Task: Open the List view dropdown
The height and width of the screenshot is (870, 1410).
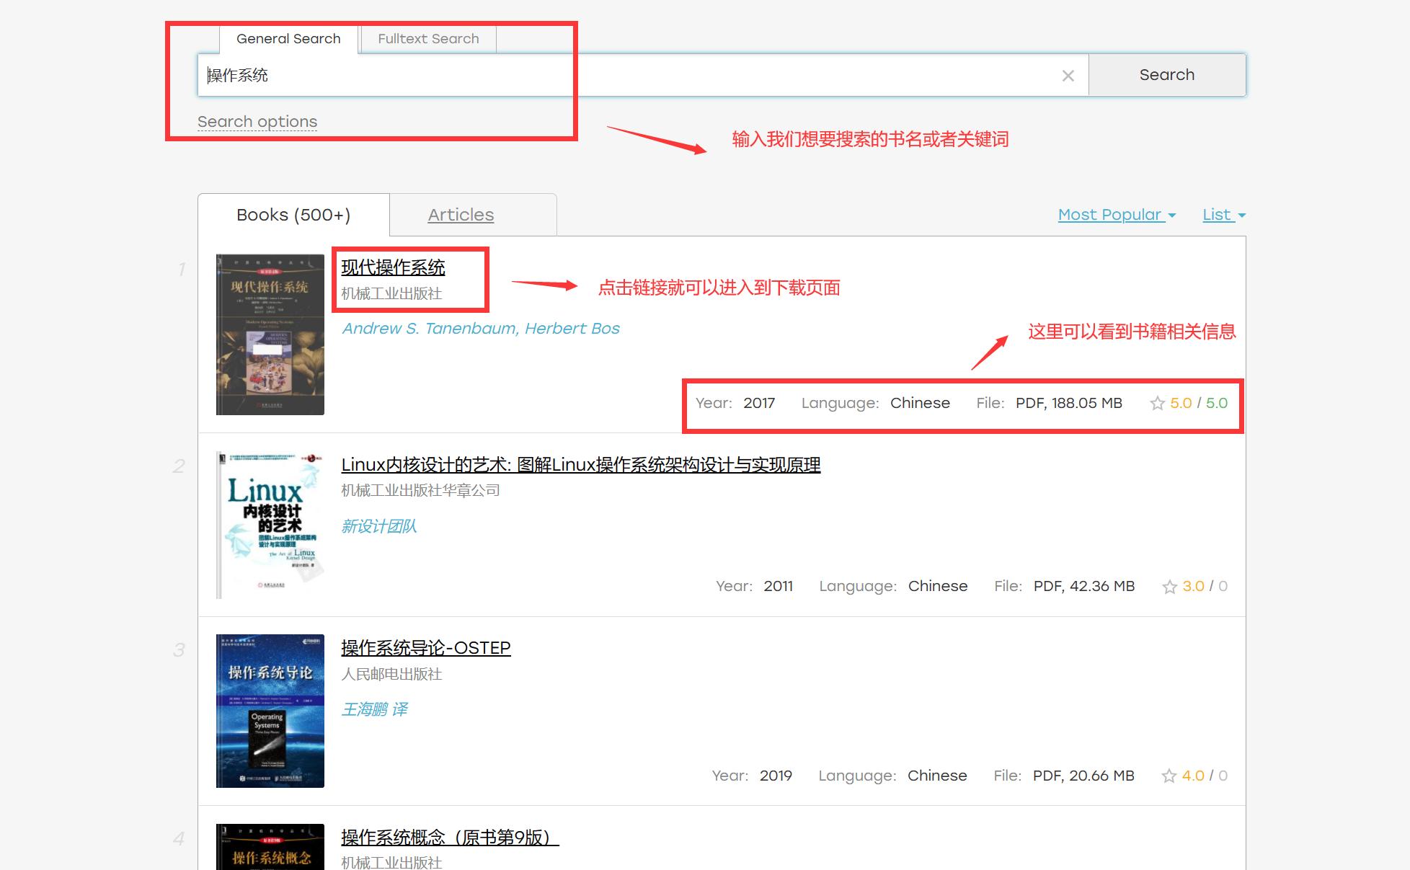Action: [x=1223, y=214]
